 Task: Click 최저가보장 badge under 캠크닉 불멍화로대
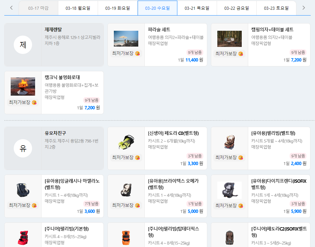(x=23, y=102)
